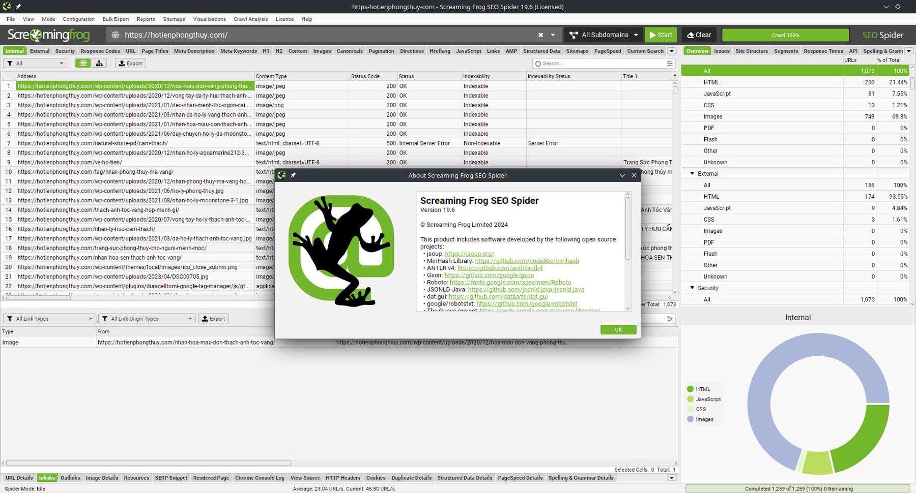916x493 pixels.
Task: Click the frog logo in About dialog
Action: click(341, 251)
